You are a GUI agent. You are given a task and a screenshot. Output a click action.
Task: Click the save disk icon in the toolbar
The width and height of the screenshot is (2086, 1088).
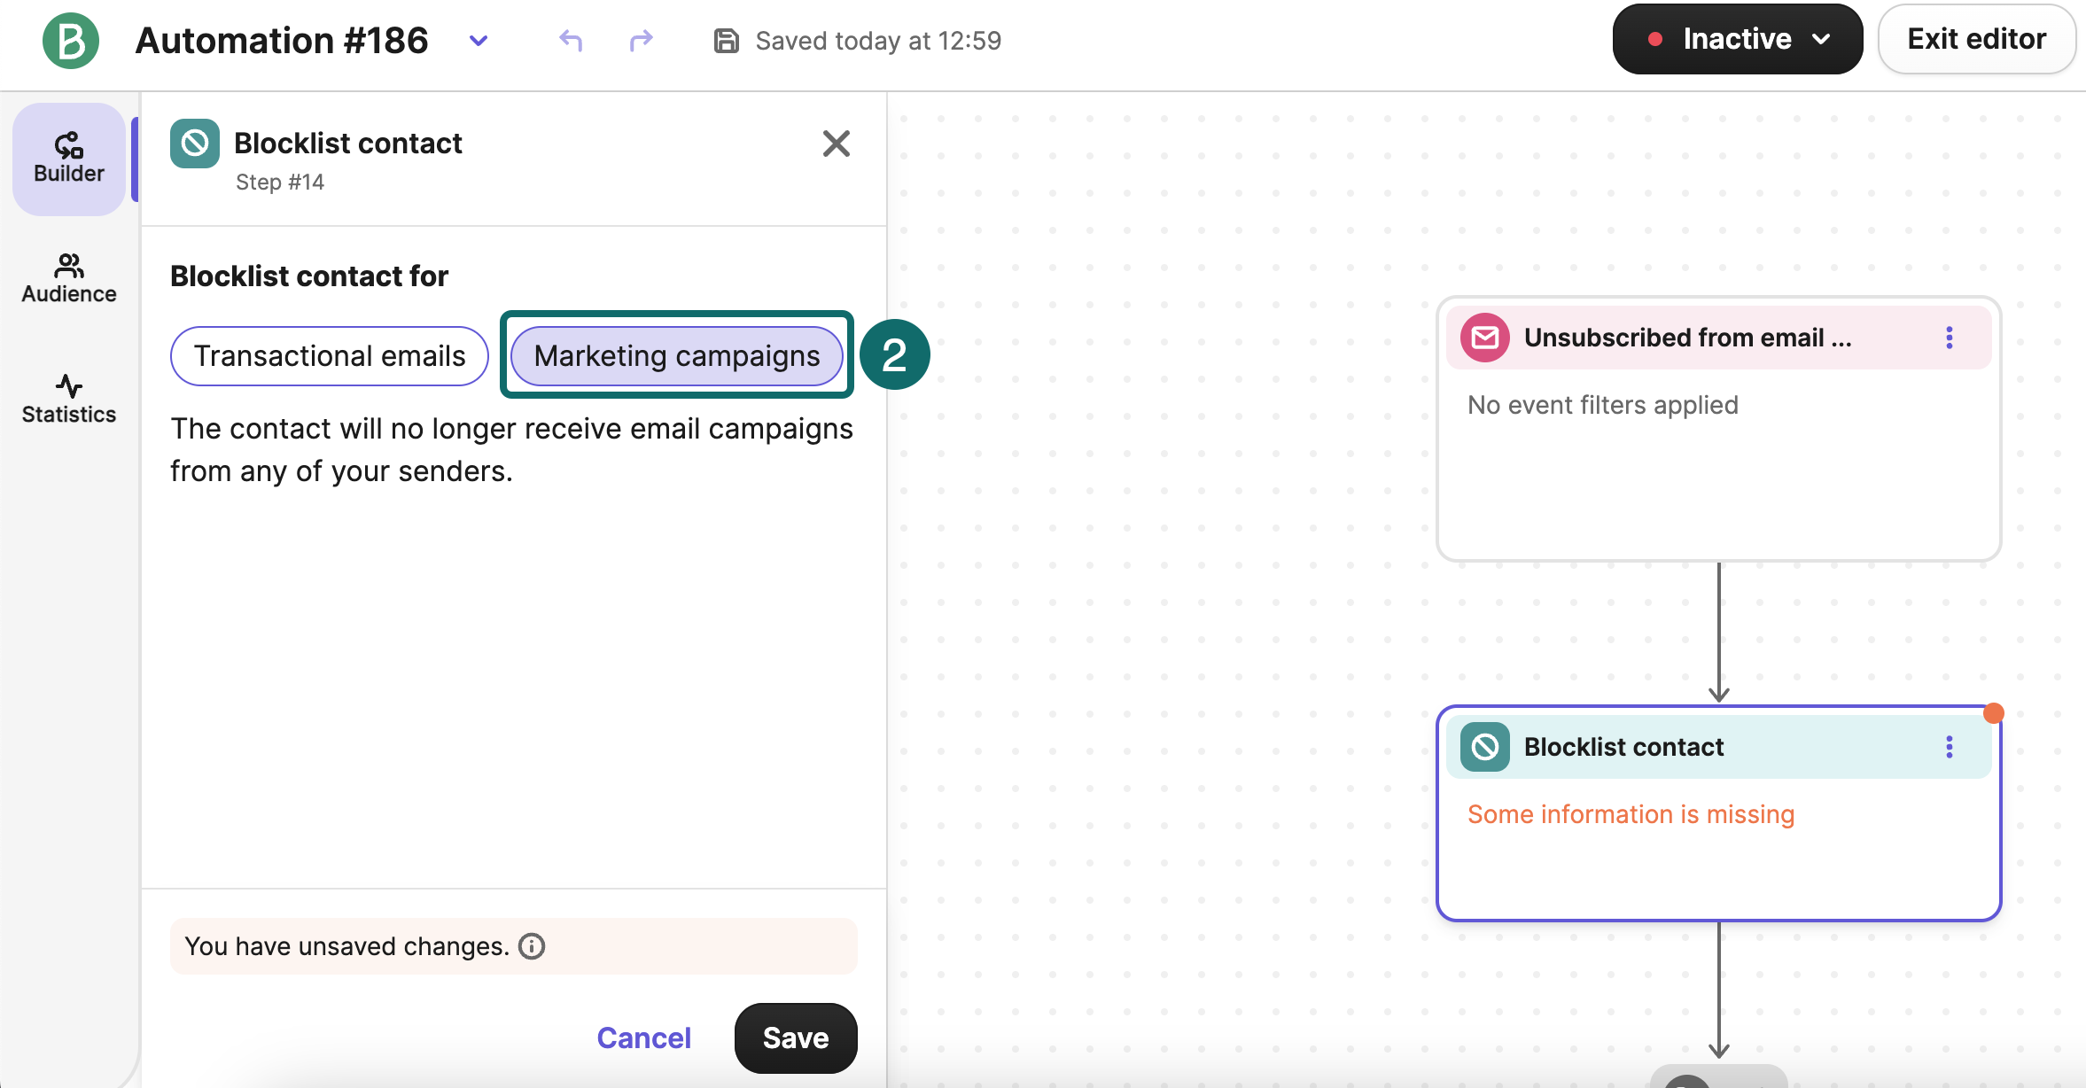(x=727, y=41)
